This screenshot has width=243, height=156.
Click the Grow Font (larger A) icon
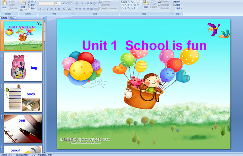click(63, 3)
